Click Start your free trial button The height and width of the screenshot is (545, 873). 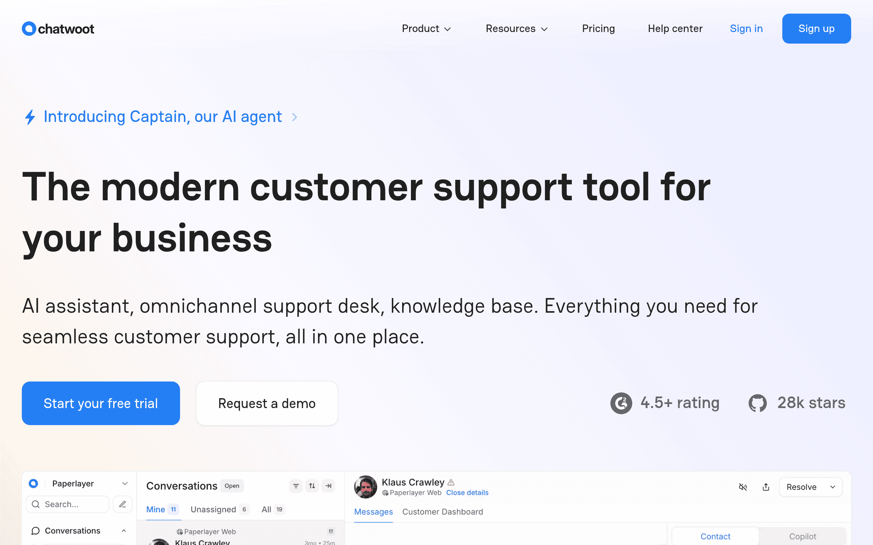pyautogui.click(x=101, y=403)
